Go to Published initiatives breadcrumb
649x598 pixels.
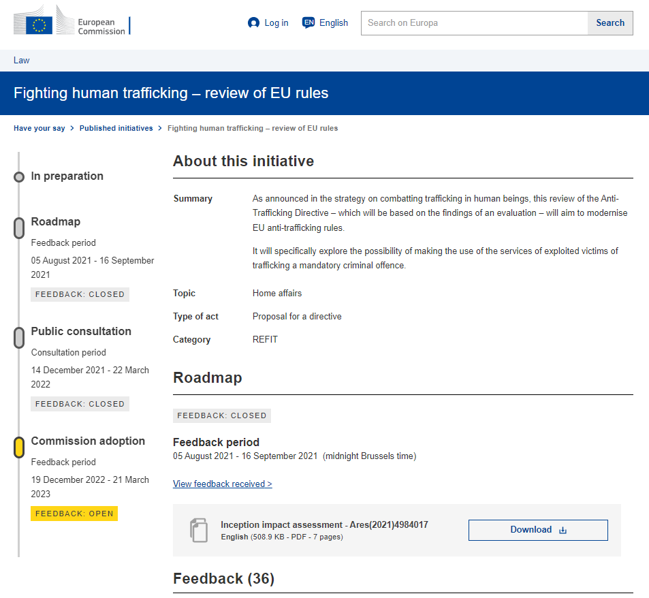(116, 128)
